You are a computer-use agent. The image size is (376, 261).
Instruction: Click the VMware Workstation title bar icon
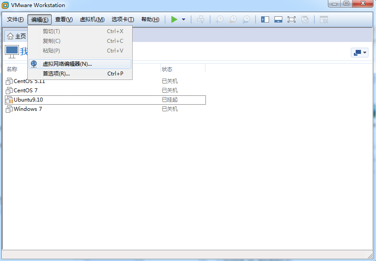5,5
